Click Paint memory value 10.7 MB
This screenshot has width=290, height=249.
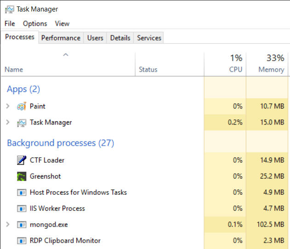click(272, 106)
